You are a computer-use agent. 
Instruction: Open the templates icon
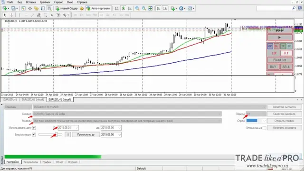coord(190,9)
